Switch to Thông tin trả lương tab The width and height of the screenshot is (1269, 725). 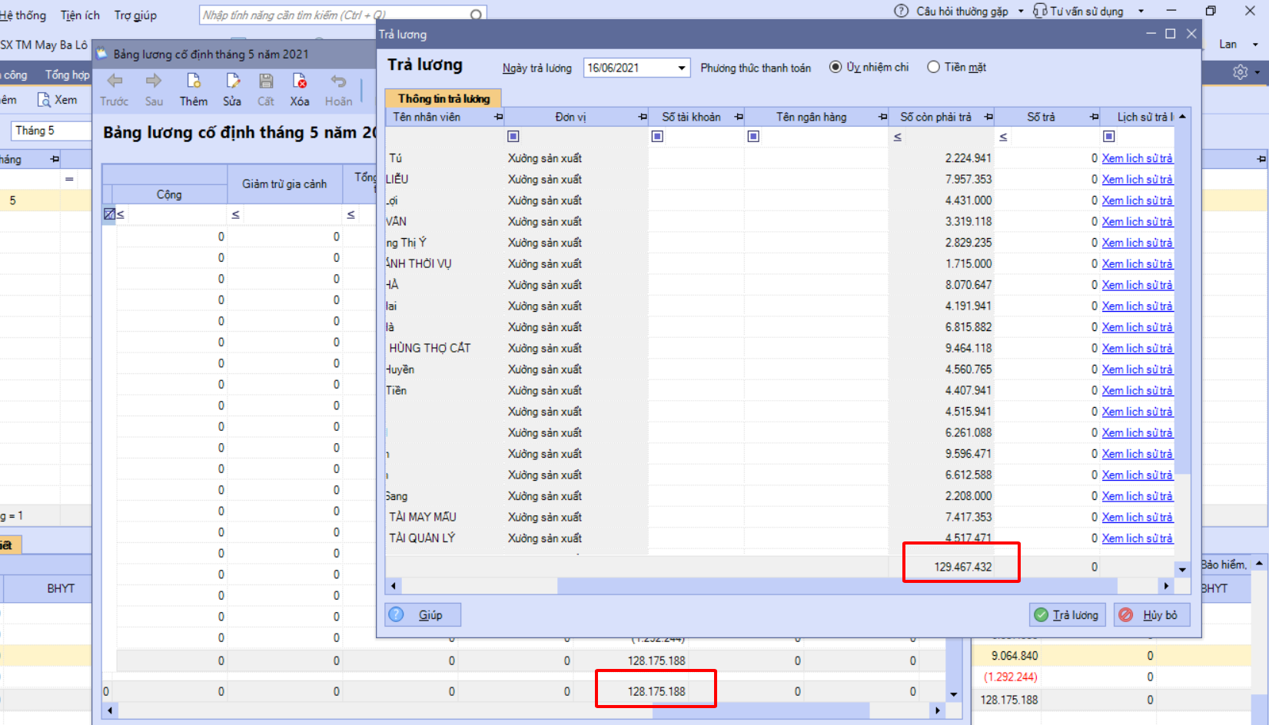443,98
